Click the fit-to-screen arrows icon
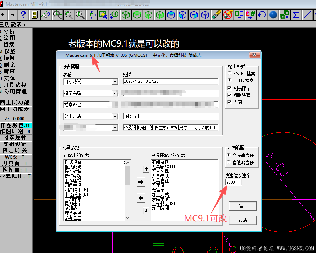Screen dimensions: 316x253 point(92,15)
